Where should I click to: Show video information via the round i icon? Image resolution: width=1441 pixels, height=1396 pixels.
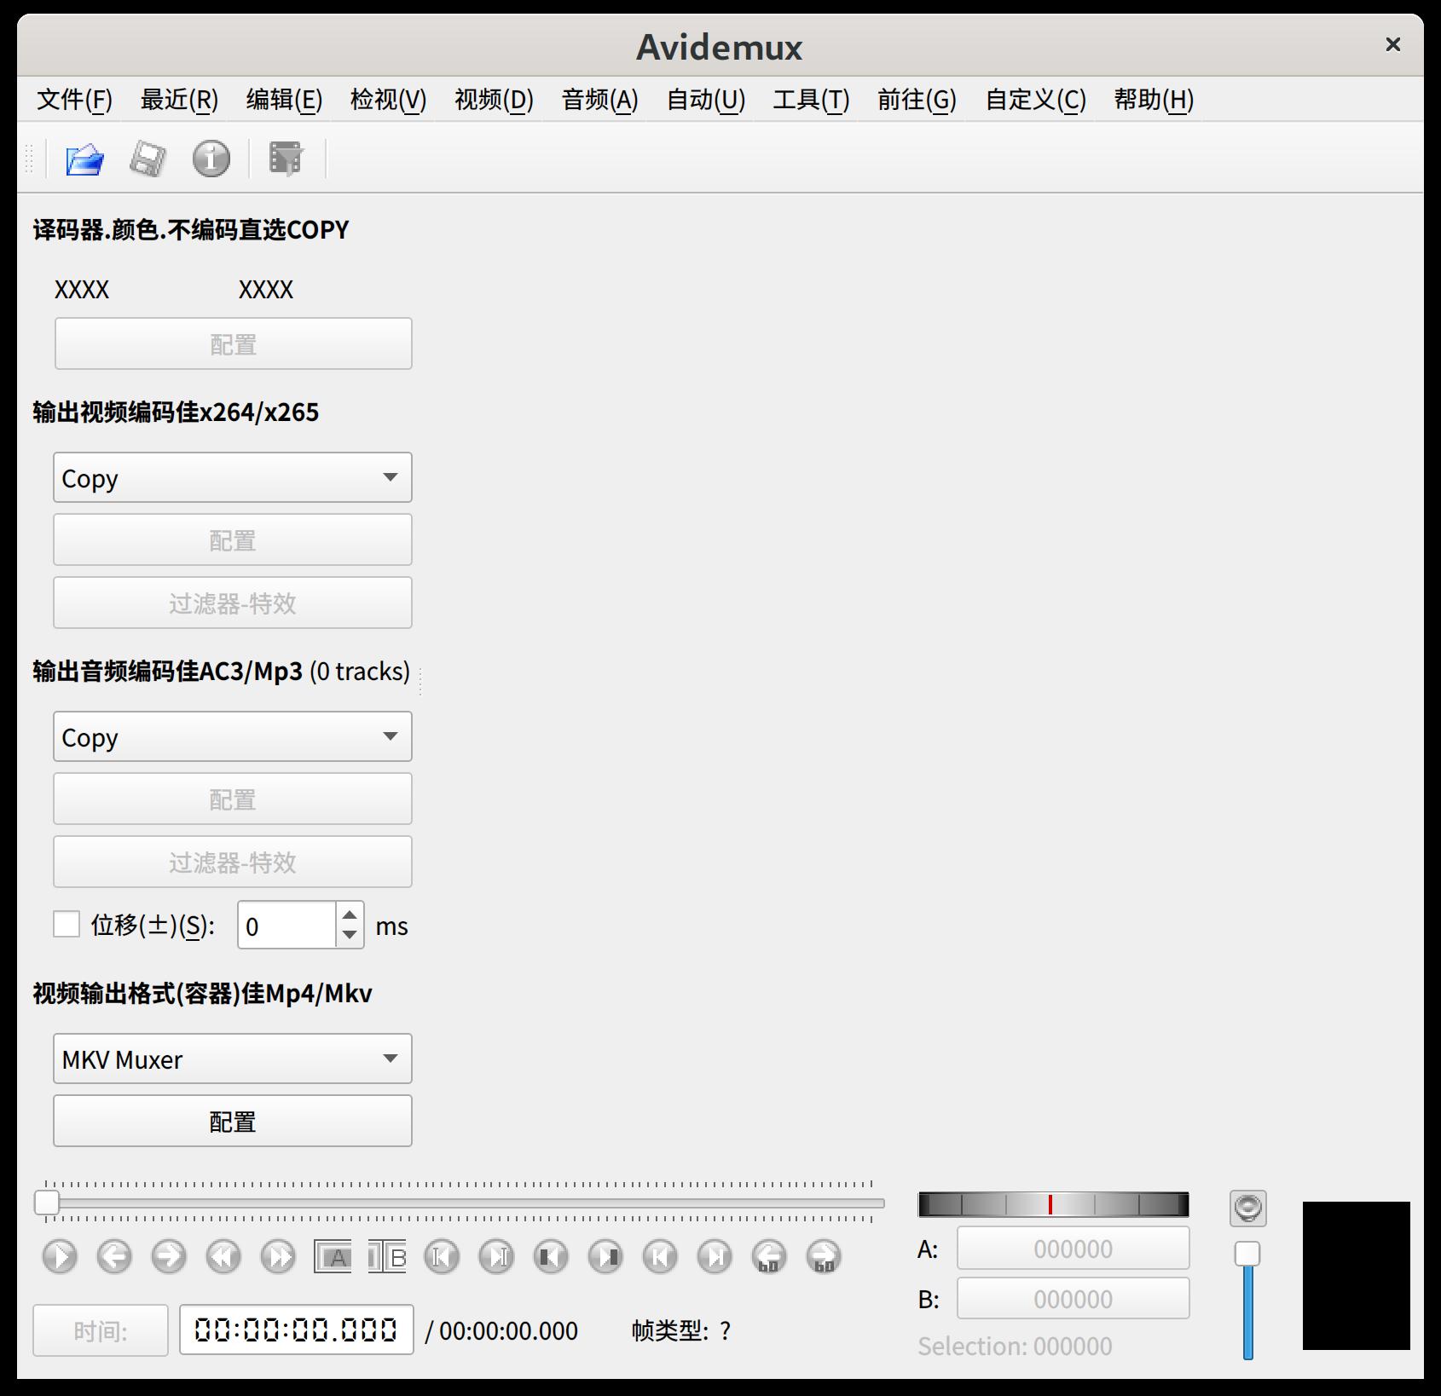(x=211, y=159)
